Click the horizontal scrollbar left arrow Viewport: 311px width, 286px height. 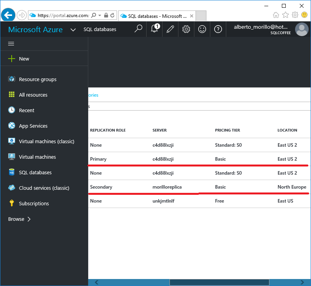[96, 282]
